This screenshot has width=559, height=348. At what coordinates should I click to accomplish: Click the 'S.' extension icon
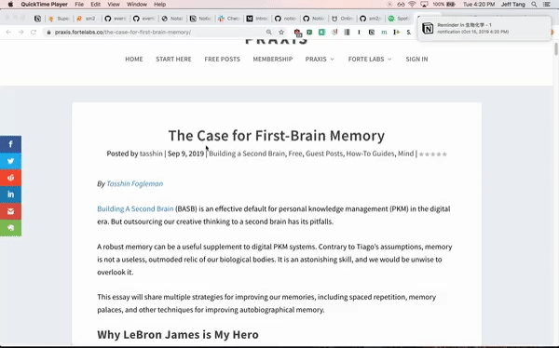click(x=409, y=32)
